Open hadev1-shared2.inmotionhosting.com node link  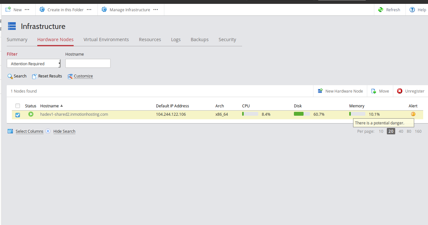[74, 114]
